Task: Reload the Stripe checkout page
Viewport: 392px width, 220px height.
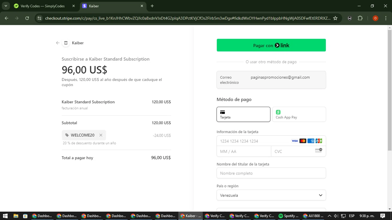Action: tap(27, 18)
